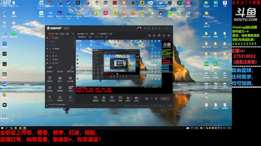This screenshot has height=146, width=261.
Task: Open the WeChat icon on the taskbar
Action: (11, 128)
